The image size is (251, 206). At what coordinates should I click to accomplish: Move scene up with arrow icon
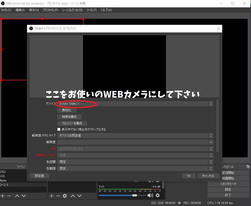[x=17, y=196]
